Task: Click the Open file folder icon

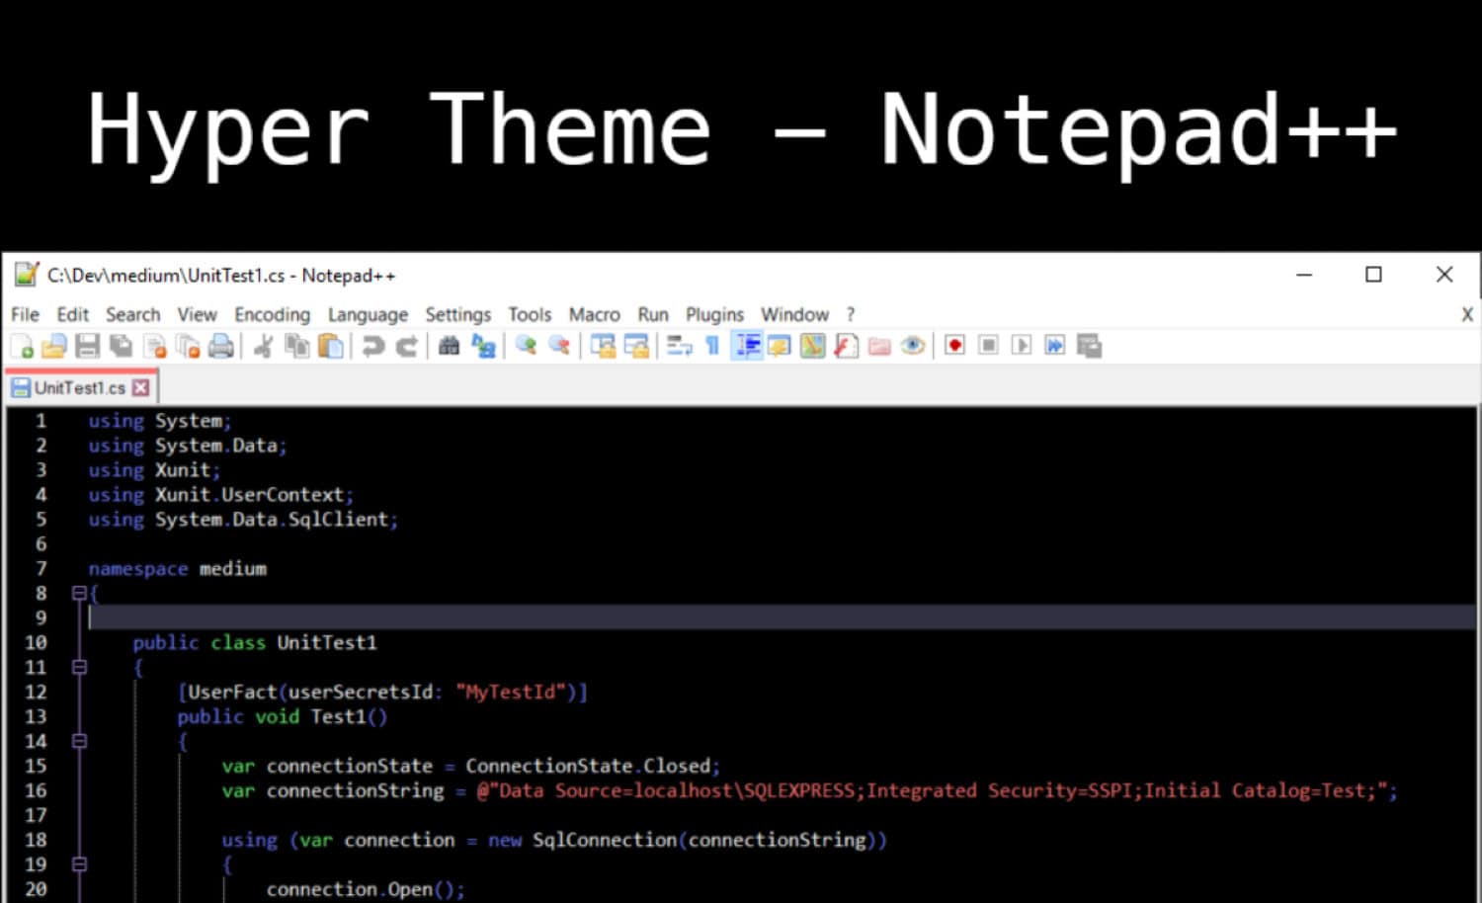Action: tap(54, 346)
